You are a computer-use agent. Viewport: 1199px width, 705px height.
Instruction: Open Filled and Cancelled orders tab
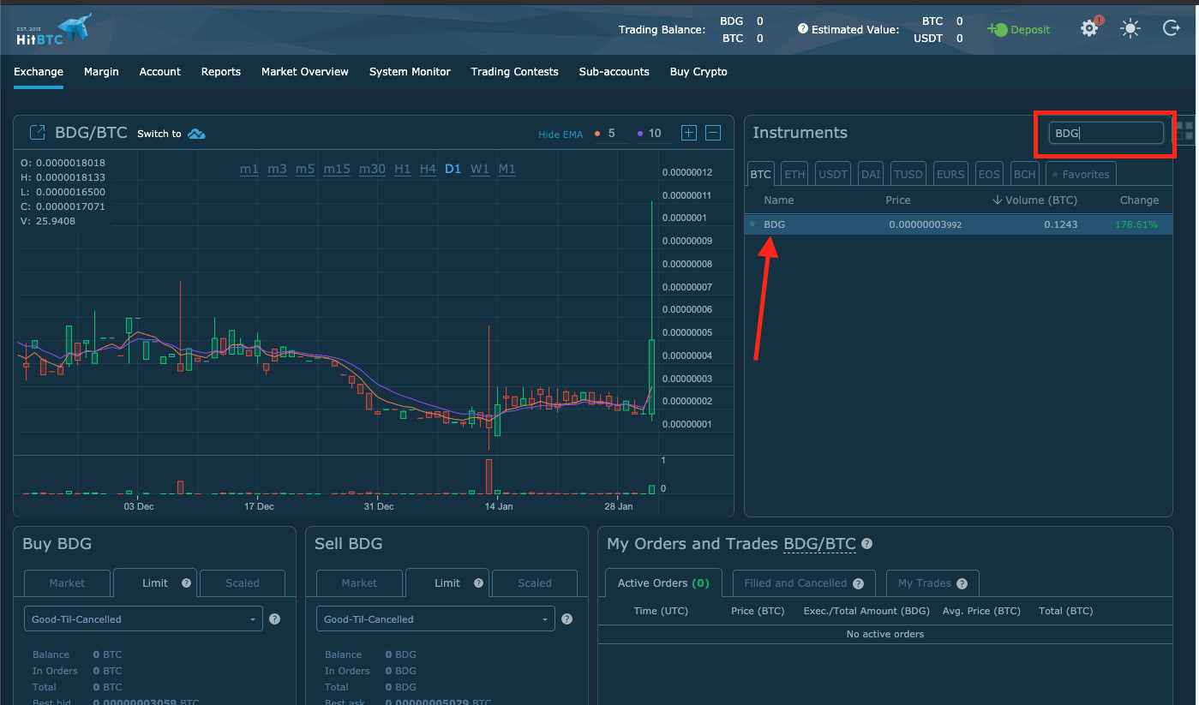tap(804, 583)
